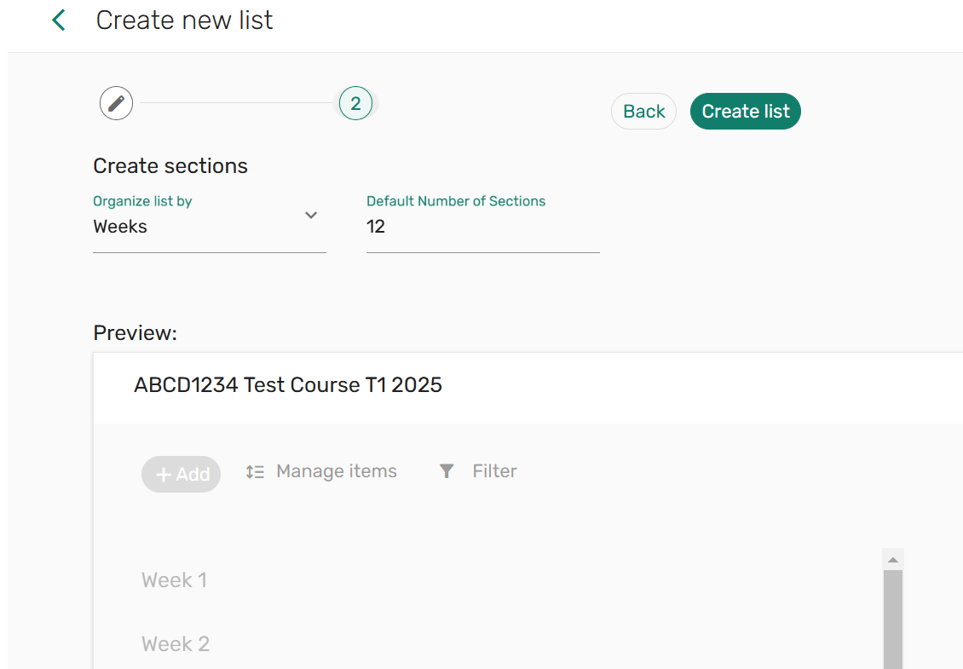Click the Week 1 section heading
Screen dimensions: 963x669
[174, 580]
